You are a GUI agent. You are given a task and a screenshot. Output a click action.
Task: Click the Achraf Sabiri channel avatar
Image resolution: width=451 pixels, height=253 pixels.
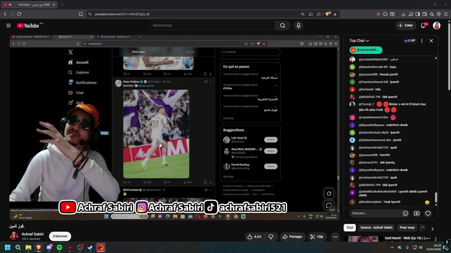click(x=14, y=236)
